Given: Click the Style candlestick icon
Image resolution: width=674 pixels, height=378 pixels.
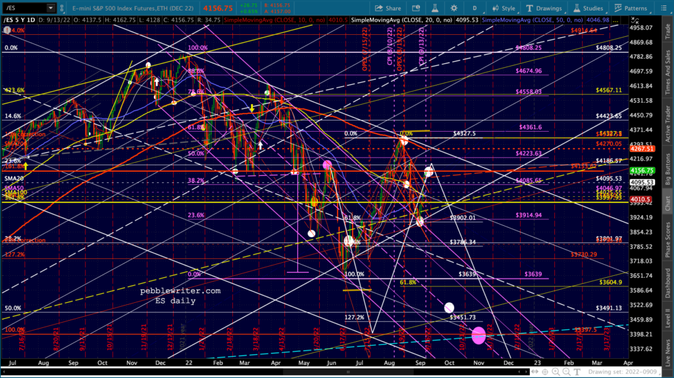Looking at the screenshot, I should [496, 8].
